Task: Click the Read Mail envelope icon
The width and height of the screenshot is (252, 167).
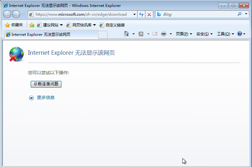Action: (x=155, y=34)
